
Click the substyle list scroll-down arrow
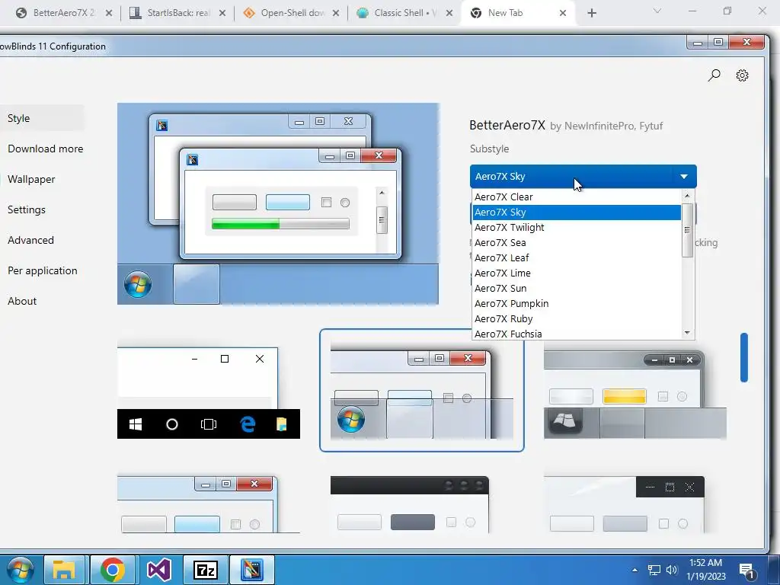pos(688,333)
